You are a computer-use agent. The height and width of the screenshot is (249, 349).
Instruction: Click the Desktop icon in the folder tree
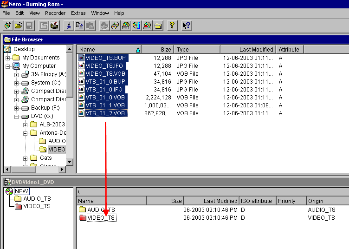click(7, 49)
